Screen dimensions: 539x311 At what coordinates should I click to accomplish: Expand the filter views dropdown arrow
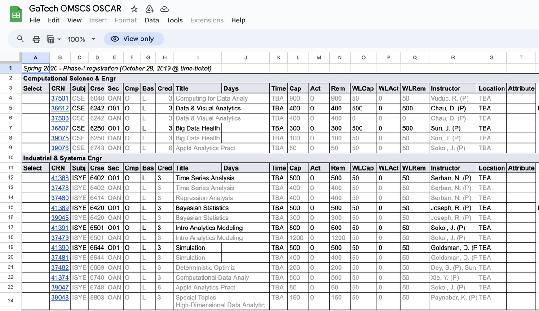(59, 39)
